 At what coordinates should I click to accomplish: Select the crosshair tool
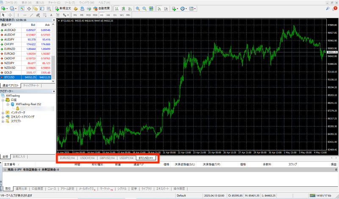(10, 15)
